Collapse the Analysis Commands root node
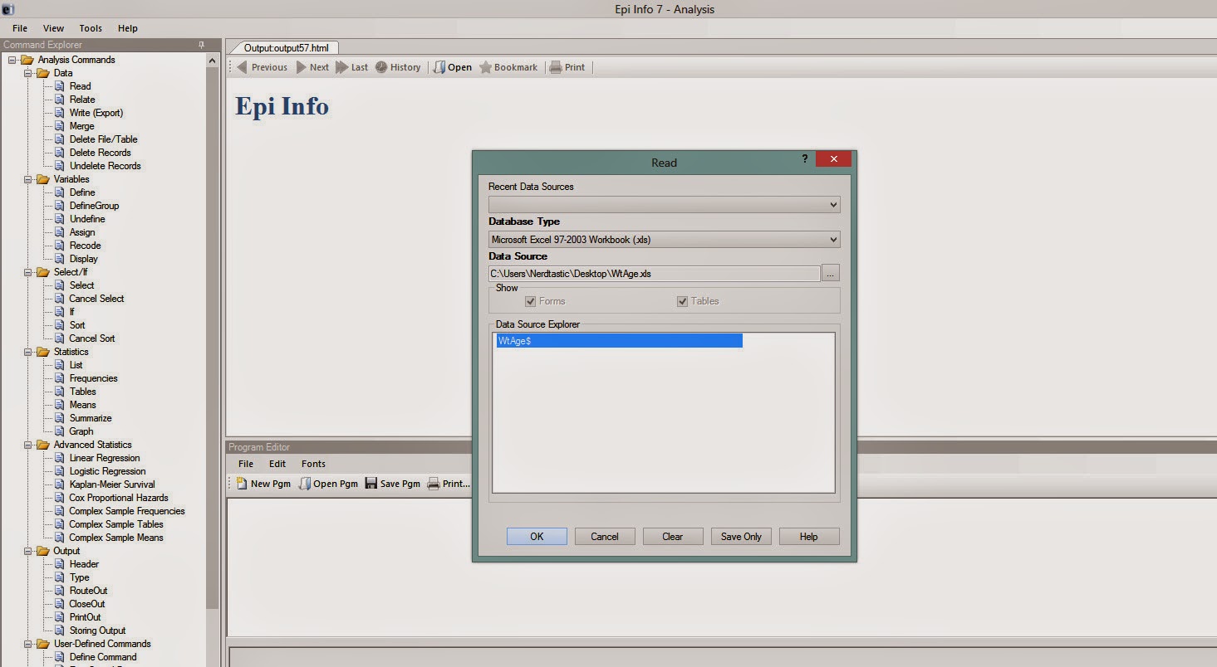 click(12, 60)
